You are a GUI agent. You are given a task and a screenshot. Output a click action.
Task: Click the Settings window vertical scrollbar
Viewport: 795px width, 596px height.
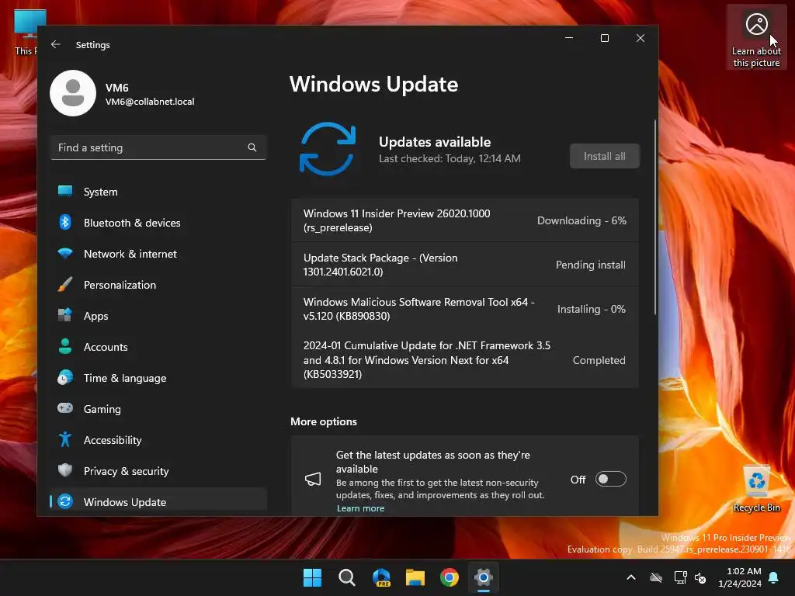point(655,217)
